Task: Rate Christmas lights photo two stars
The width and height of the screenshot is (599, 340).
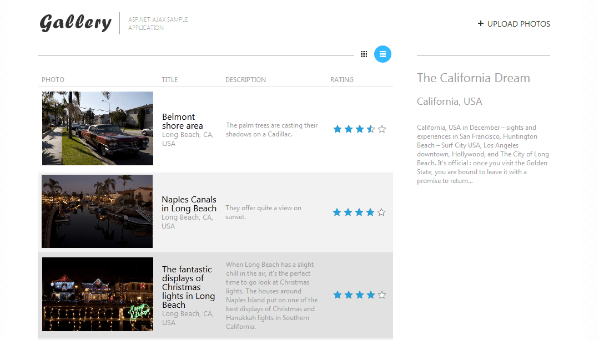Action: 349,295
